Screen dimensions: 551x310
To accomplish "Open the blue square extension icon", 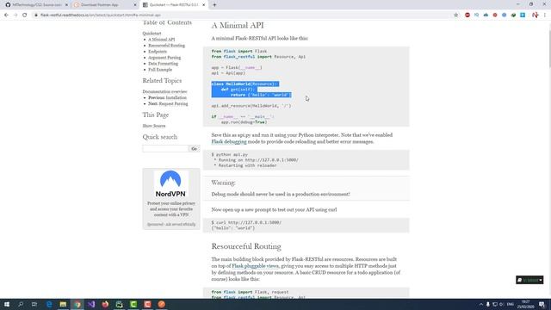I will [x=523, y=15].
